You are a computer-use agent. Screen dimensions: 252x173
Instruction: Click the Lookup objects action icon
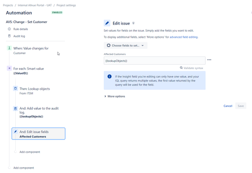click(x=15, y=89)
